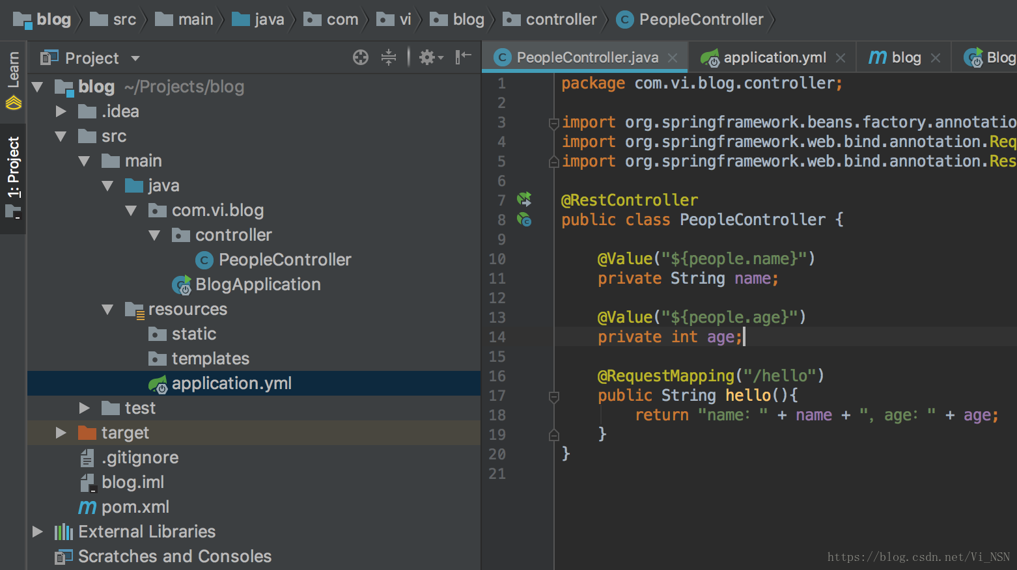1017x570 pixels.
Task: Click the Project view icon in panel header
Action: click(49, 57)
